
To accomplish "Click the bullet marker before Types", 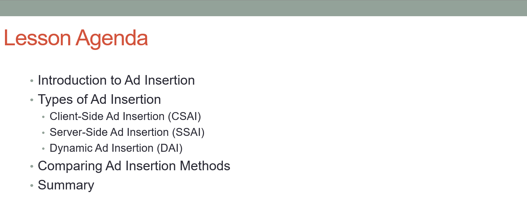I will pyautogui.click(x=32, y=100).
